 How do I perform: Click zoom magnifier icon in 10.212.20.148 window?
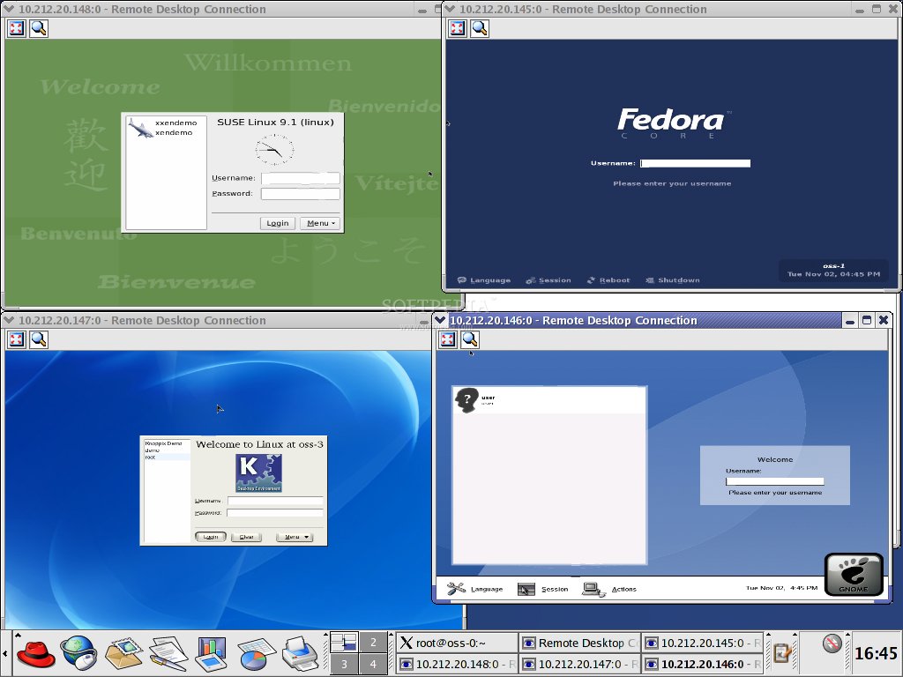click(x=39, y=28)
